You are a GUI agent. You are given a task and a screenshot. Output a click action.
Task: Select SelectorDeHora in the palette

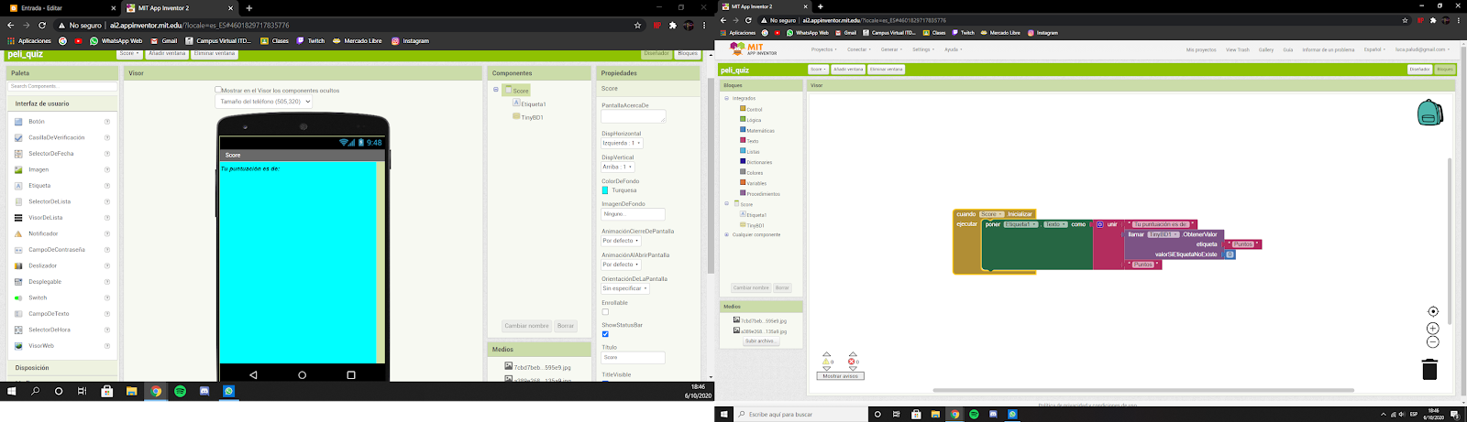pyautogui.click(x=50, y=330)
